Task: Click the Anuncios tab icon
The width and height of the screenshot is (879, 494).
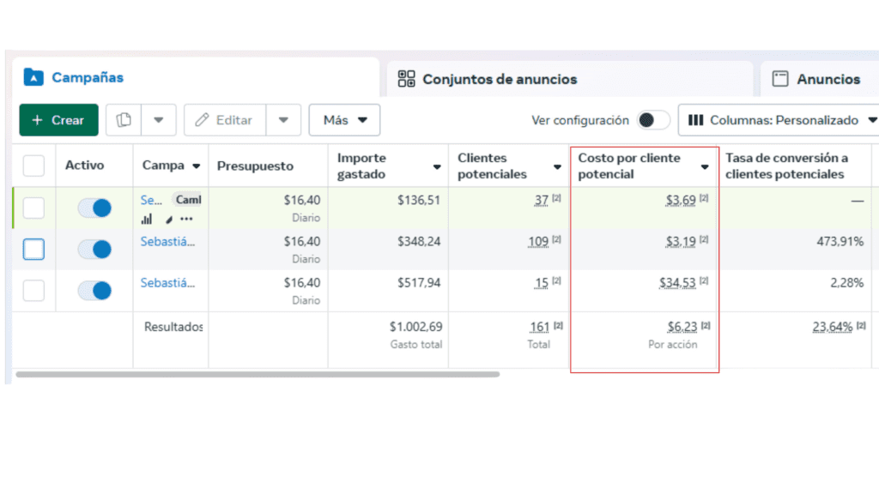Action: (x=780, y=79)
